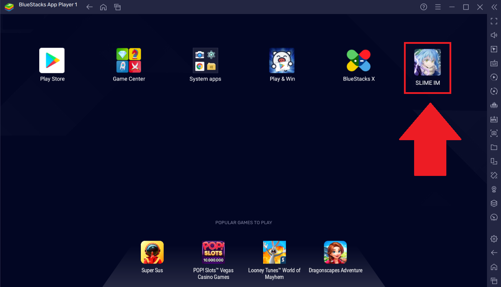
Task: Open BlueStacks settings gear
Action: pyautogui.click(x=494, y=239)
